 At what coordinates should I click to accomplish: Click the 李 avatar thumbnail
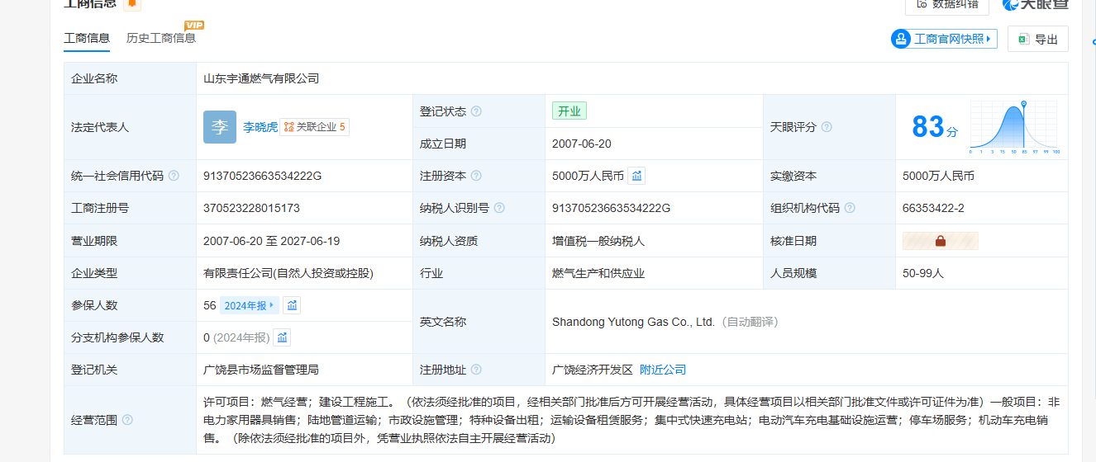point(220,127)
